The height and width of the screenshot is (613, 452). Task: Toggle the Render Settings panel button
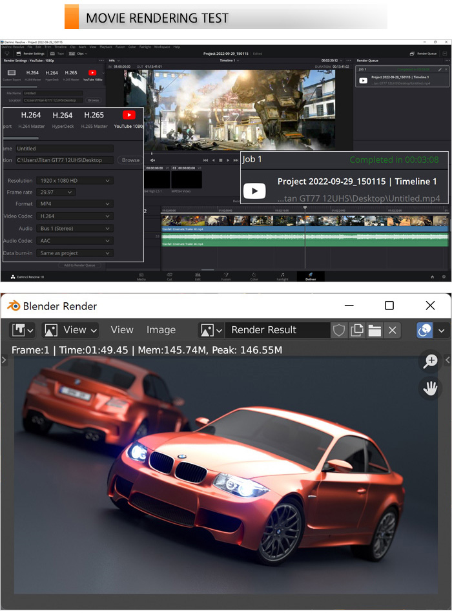coord(30,54)
